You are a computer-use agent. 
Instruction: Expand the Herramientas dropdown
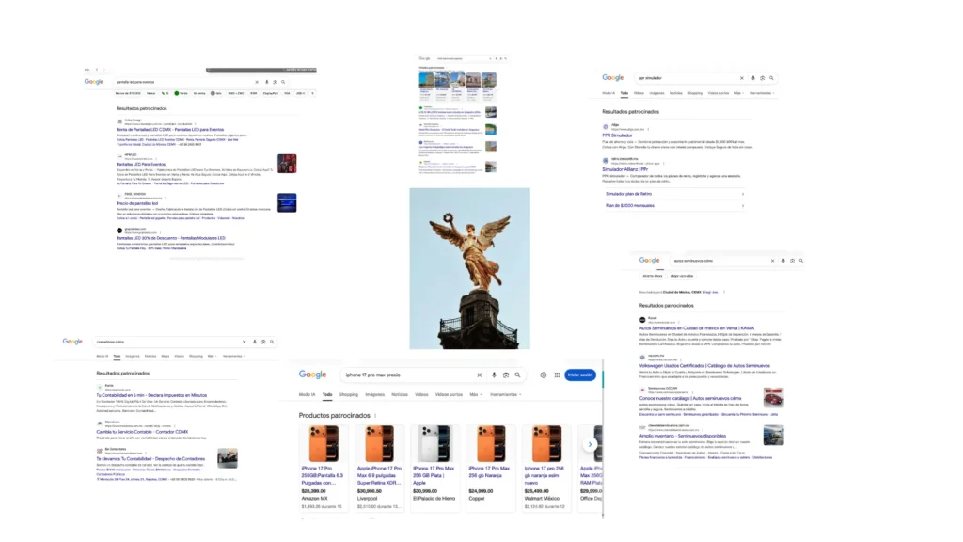pos(505,394)
